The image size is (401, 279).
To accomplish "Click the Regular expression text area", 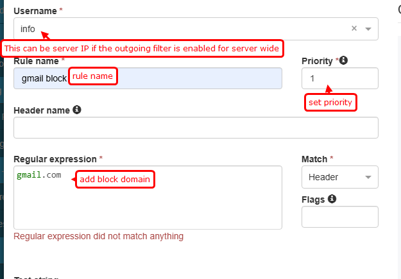I will click(148, 205).
